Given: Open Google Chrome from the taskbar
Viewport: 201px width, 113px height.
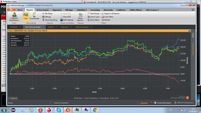Looking at the screenshot, I should point(95,110).
